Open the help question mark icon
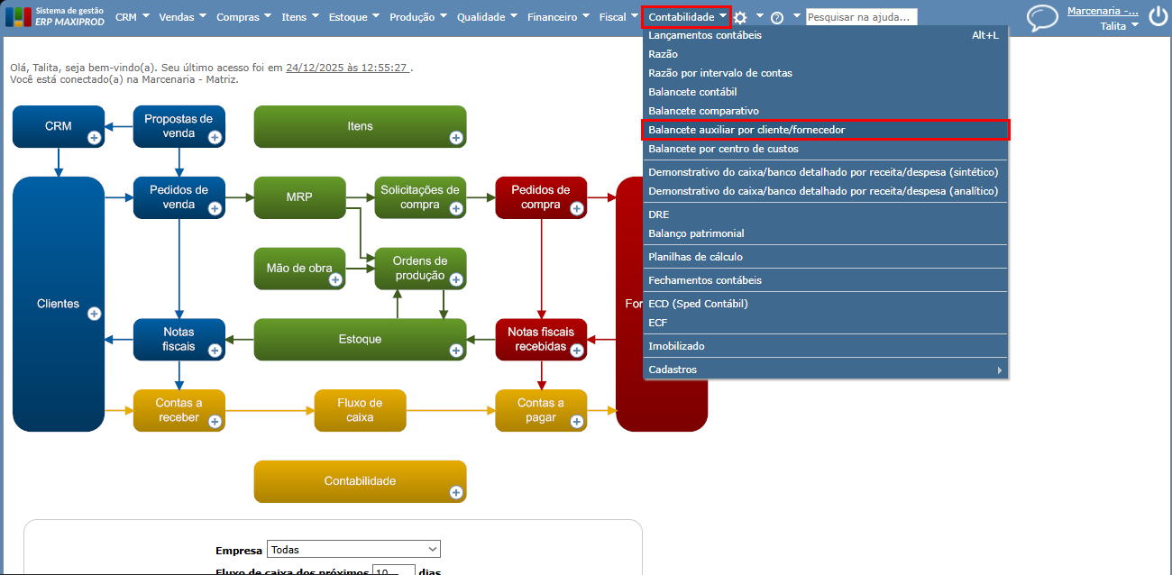 777,17
